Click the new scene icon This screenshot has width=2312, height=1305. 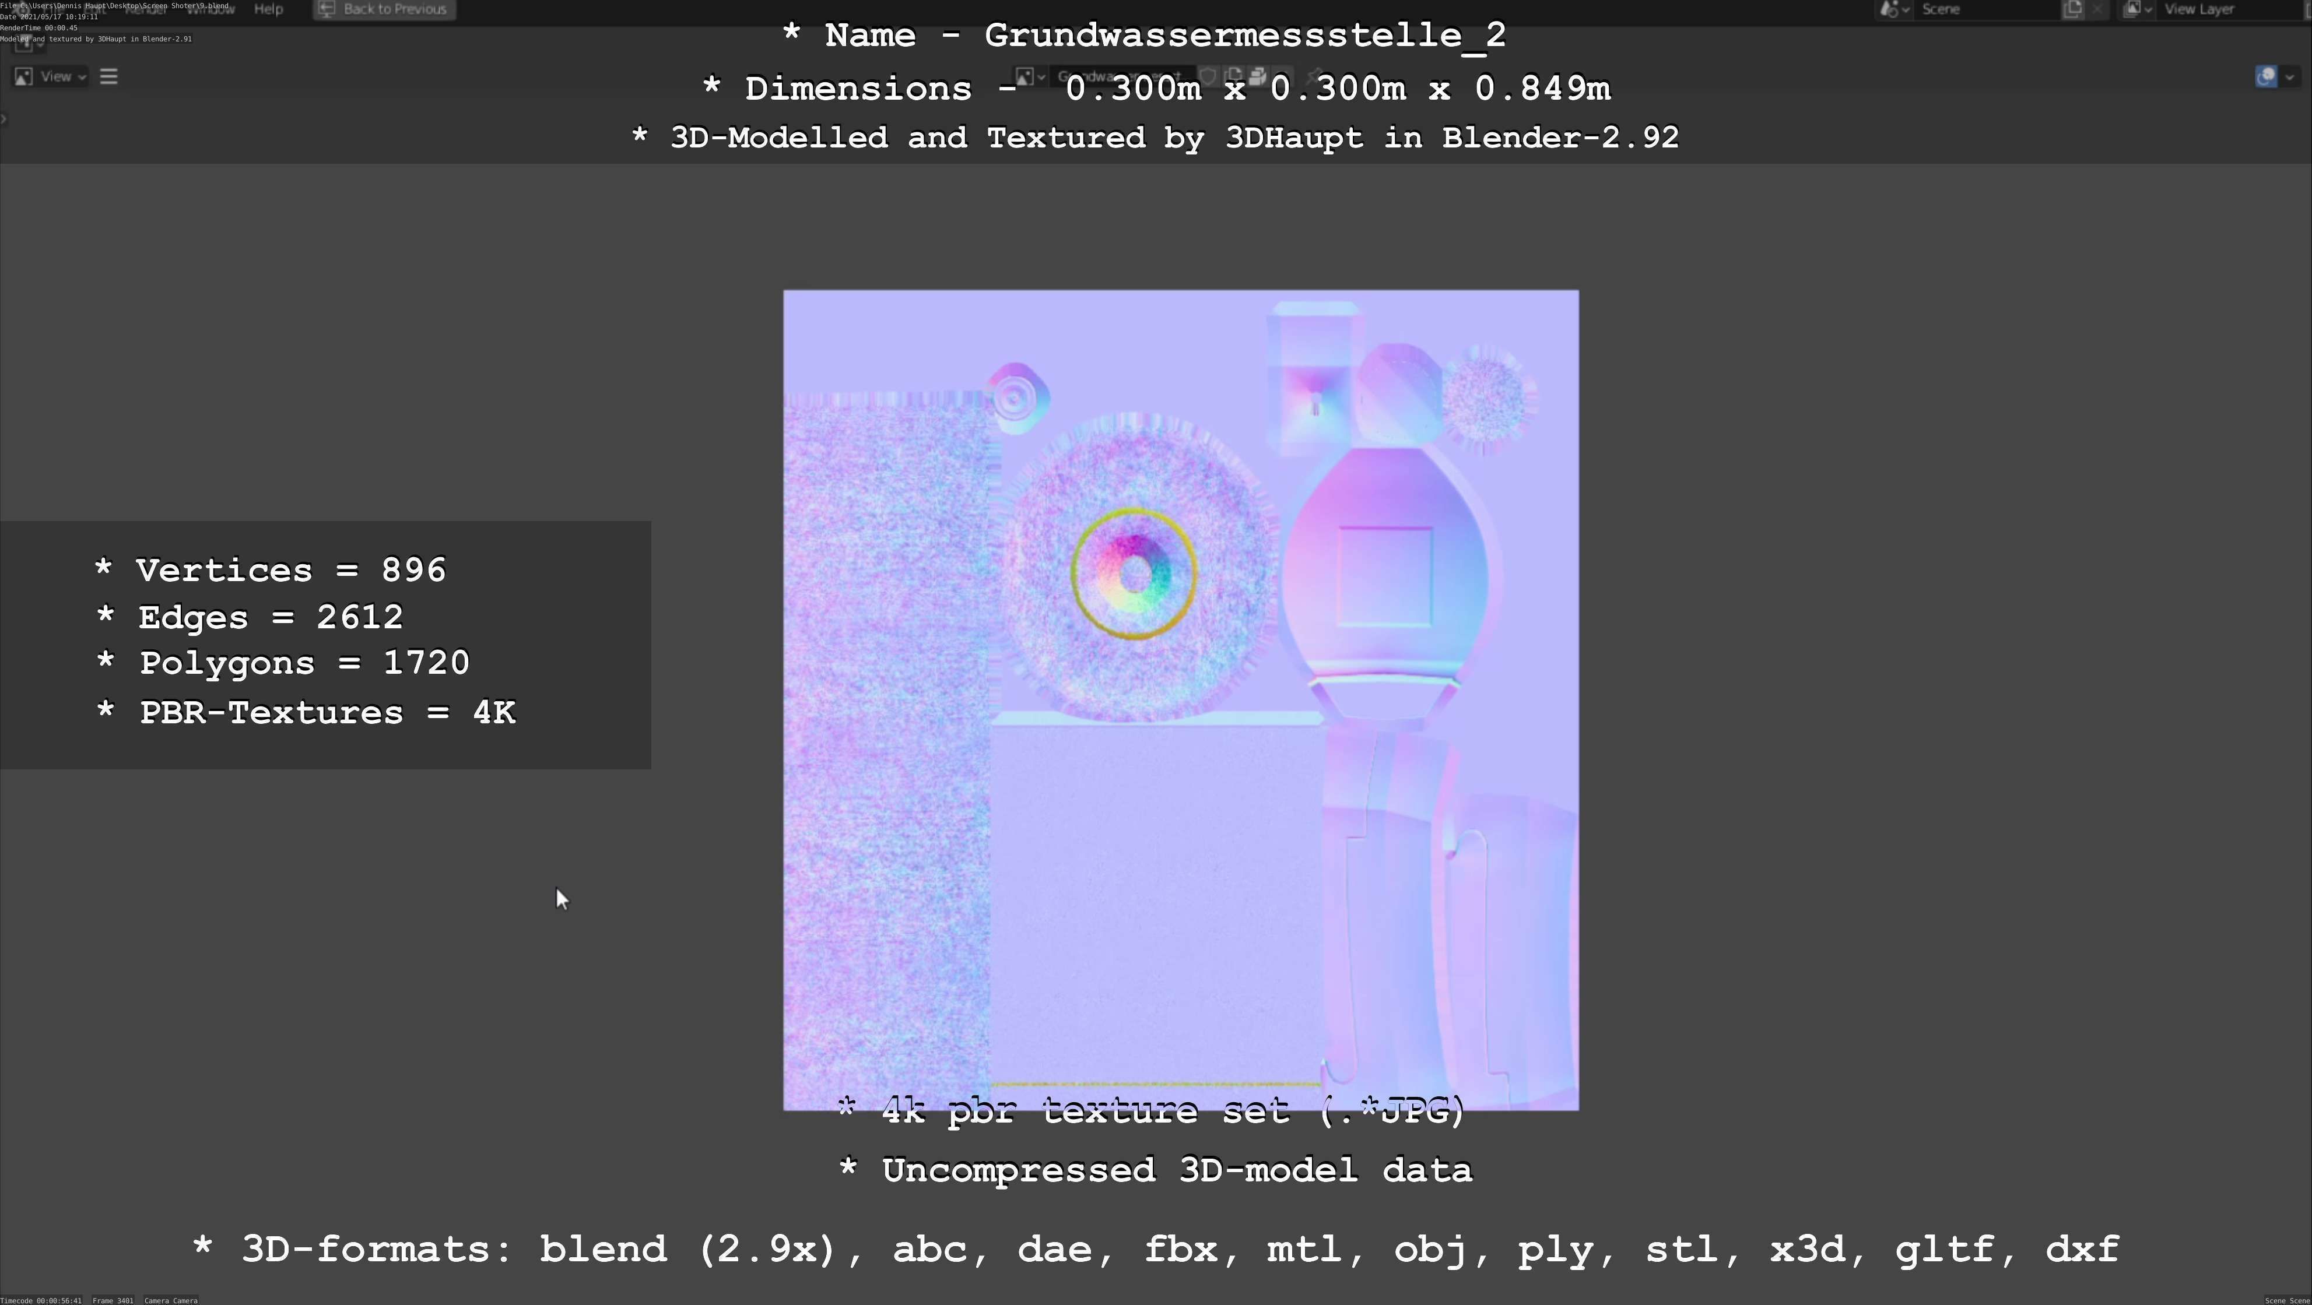tap(2072, 9)
